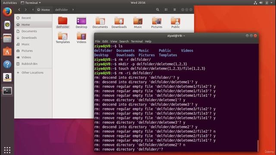Click the terminal title bar ziyad@VB
This screenshot has width=276, height=155.
coord(176,36)
